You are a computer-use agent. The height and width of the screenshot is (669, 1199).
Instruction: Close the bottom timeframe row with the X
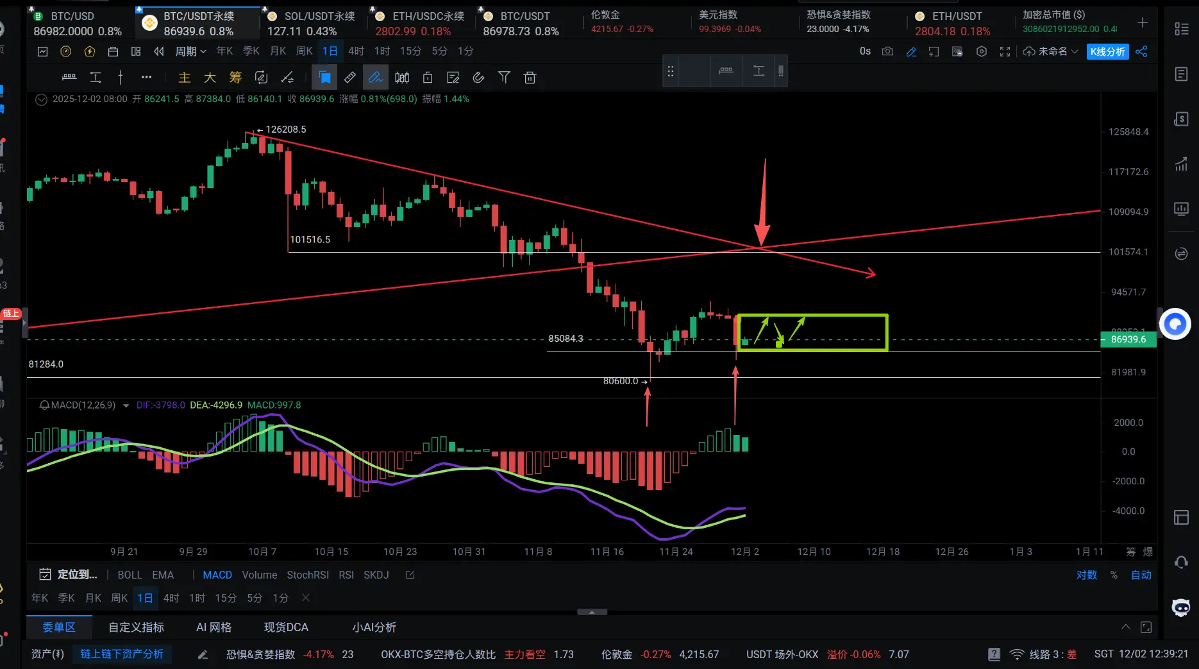[306, 598]
